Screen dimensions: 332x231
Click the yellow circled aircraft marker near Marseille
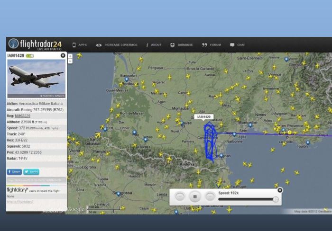pos(289,133)
